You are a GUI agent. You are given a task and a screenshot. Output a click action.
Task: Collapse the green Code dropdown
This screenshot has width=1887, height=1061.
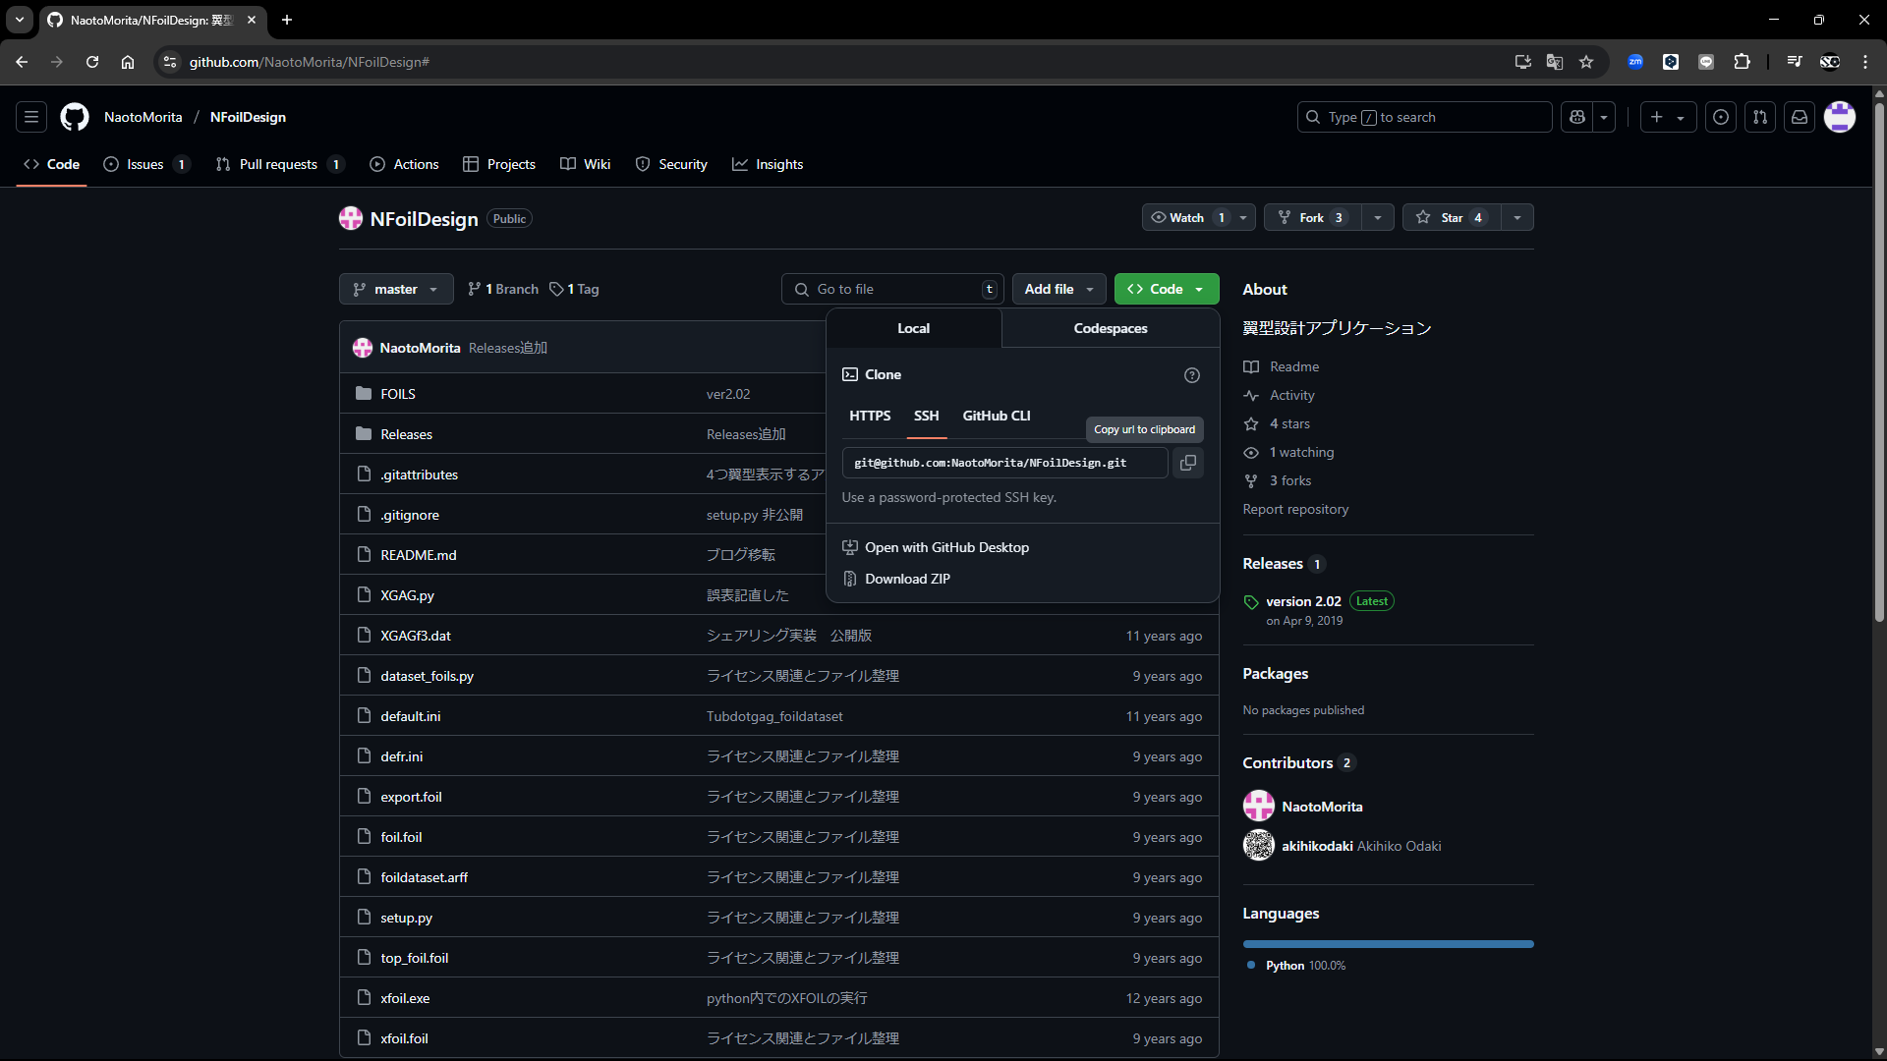point(1167,289)
